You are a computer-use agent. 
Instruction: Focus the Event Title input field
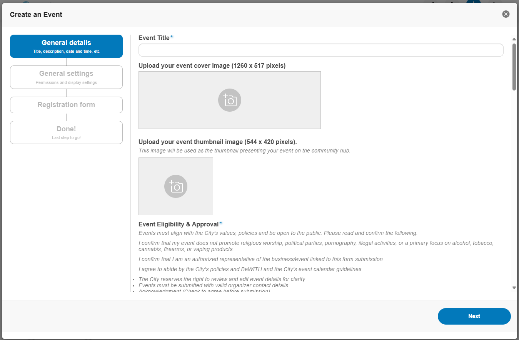[x=321, y=50]
